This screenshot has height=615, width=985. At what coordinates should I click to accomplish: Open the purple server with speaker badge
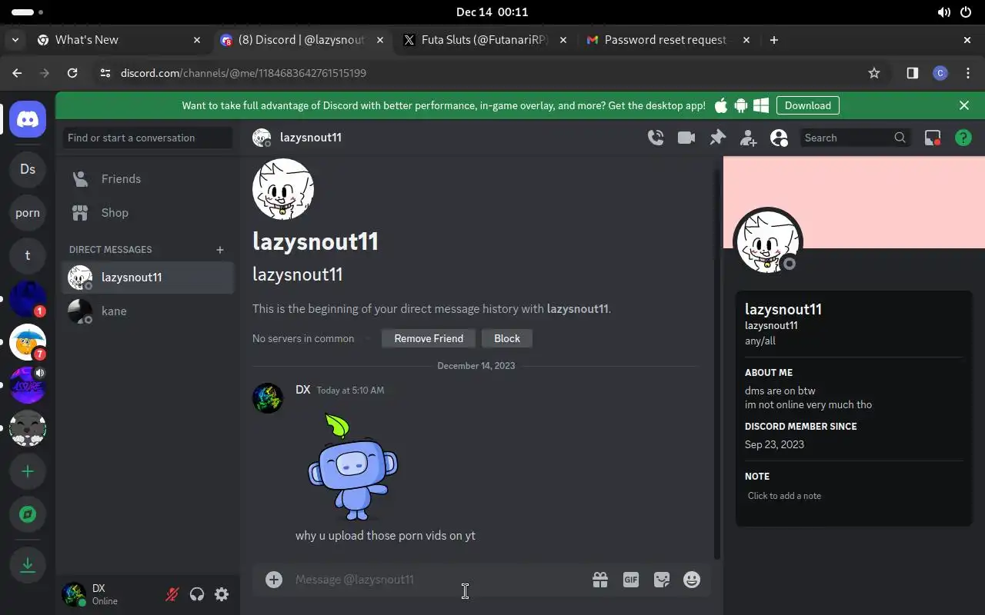point(28,385)
